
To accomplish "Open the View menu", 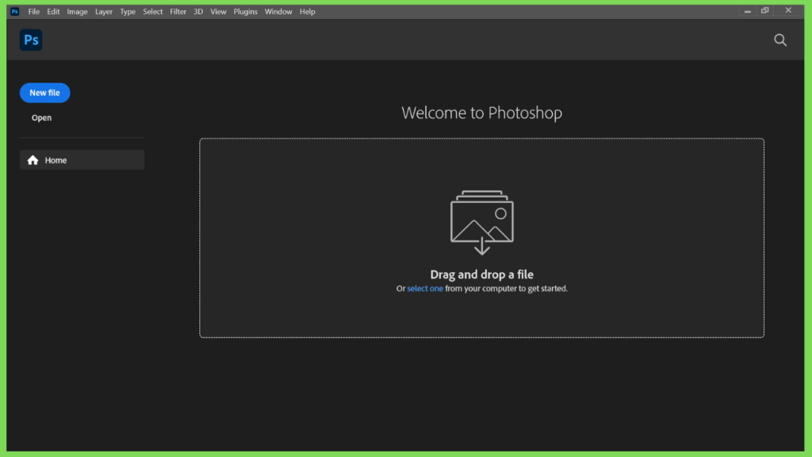I will pyautogui.click(x=218, y=11).
